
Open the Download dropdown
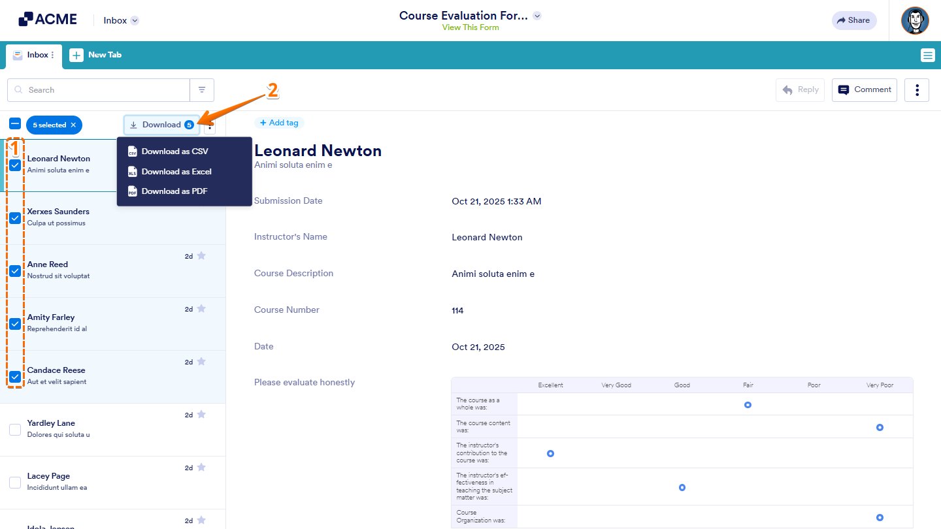coord(161,125)
